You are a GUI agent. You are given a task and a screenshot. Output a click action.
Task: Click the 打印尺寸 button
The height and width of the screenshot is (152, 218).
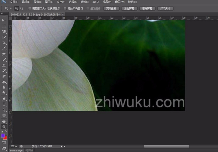point(165,9)
